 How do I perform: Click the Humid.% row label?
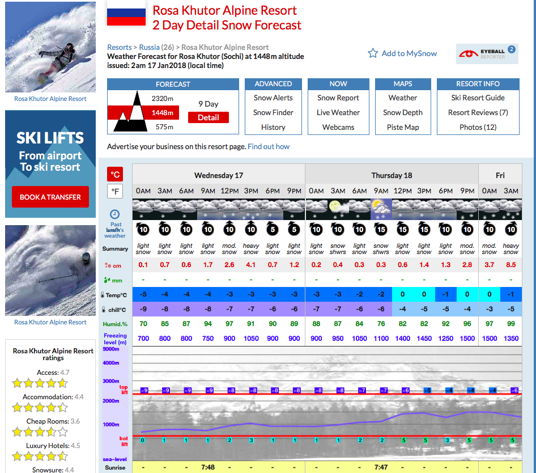(x=115, y=324)
